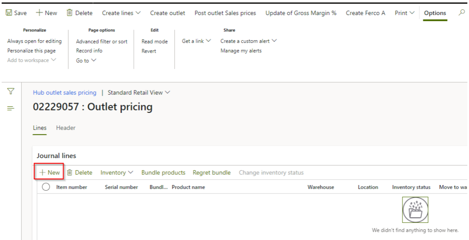Click the search magnifier icon
Viewport: 469px width, 240px height.
click(x=461, y=13)
